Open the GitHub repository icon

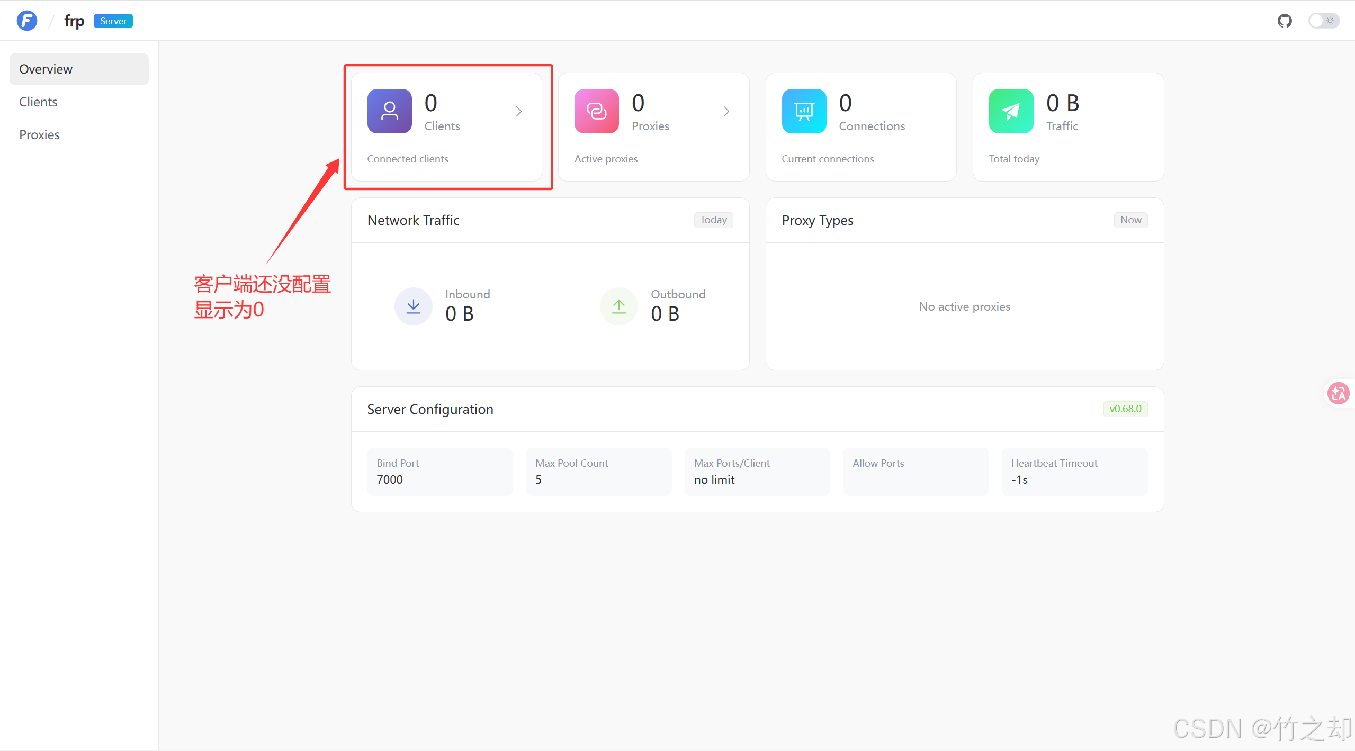pos(1284,21)
